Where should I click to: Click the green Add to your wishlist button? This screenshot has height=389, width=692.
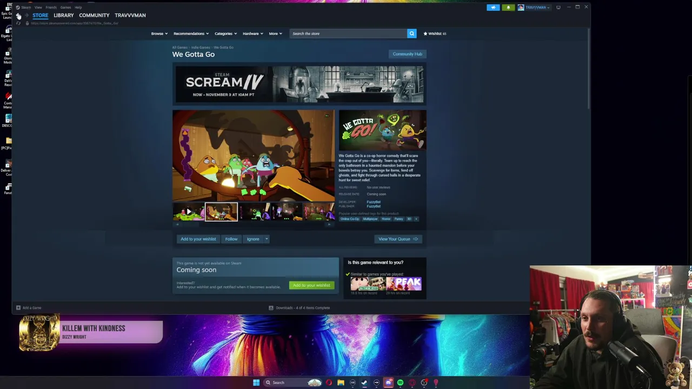tap(311, 285)
